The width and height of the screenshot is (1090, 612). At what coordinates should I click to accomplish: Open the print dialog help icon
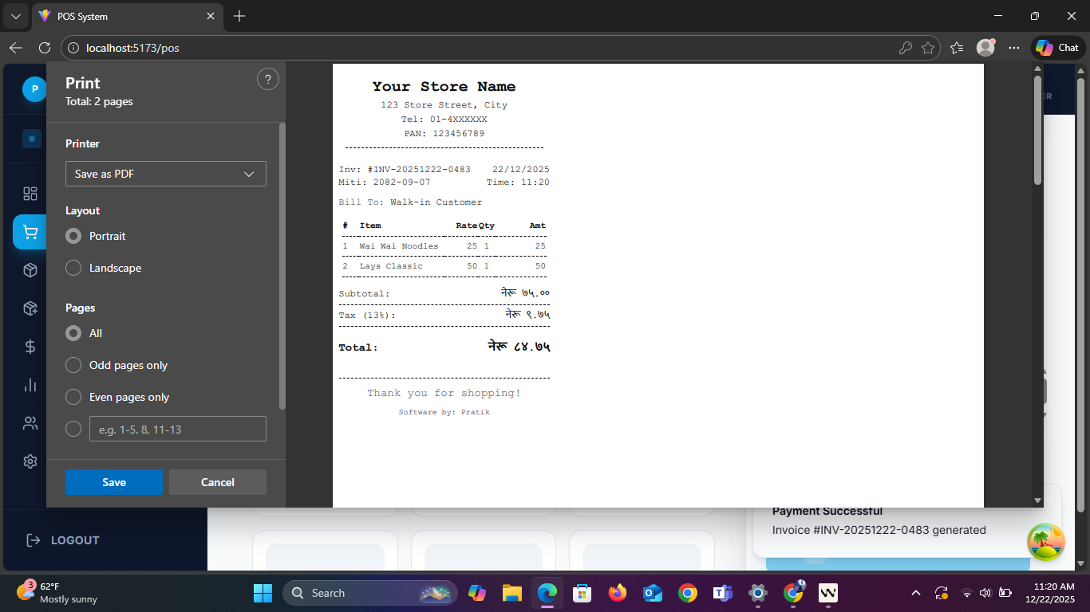point(268,80)
